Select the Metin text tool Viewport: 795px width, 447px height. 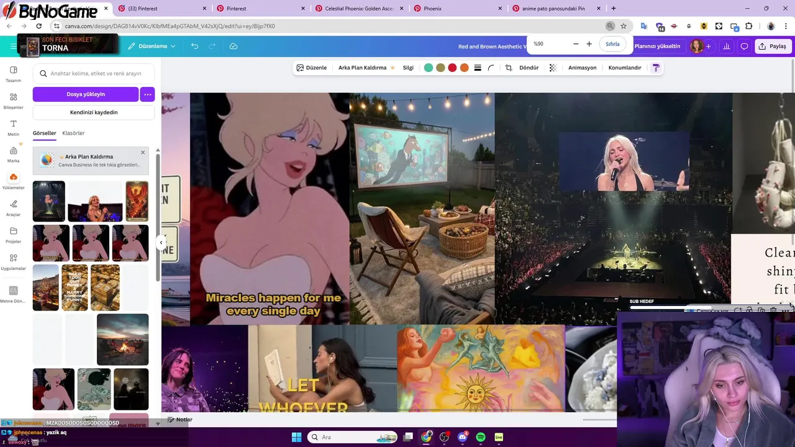[13, 128]
